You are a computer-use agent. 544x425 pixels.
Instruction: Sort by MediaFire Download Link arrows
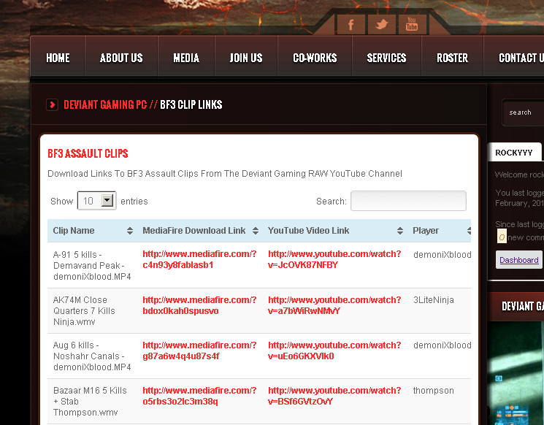point(256,231)
